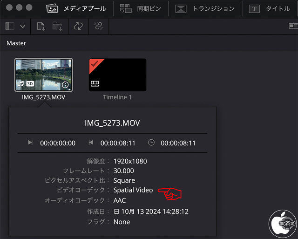Click the IMG_5273.MOV title in info popup

[112, 123]
